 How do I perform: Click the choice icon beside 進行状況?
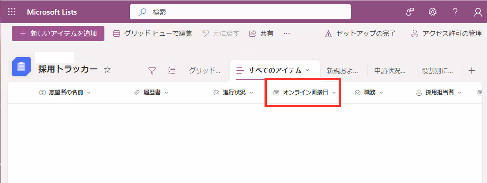[216, 92]
